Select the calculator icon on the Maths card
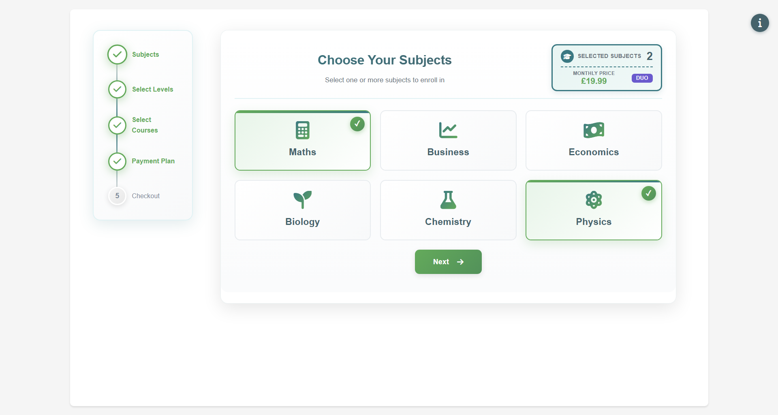778x415 pixels. pyautogui.click(x=302, y=130)
